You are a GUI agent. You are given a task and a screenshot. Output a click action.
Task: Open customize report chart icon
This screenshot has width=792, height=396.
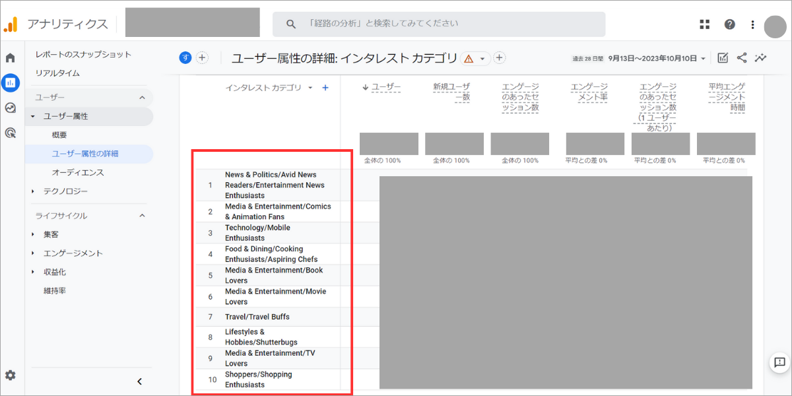(x=723, y=58)
